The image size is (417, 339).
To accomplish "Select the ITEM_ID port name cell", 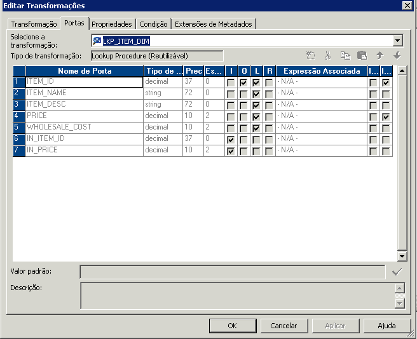I will [x=85, y=82].
